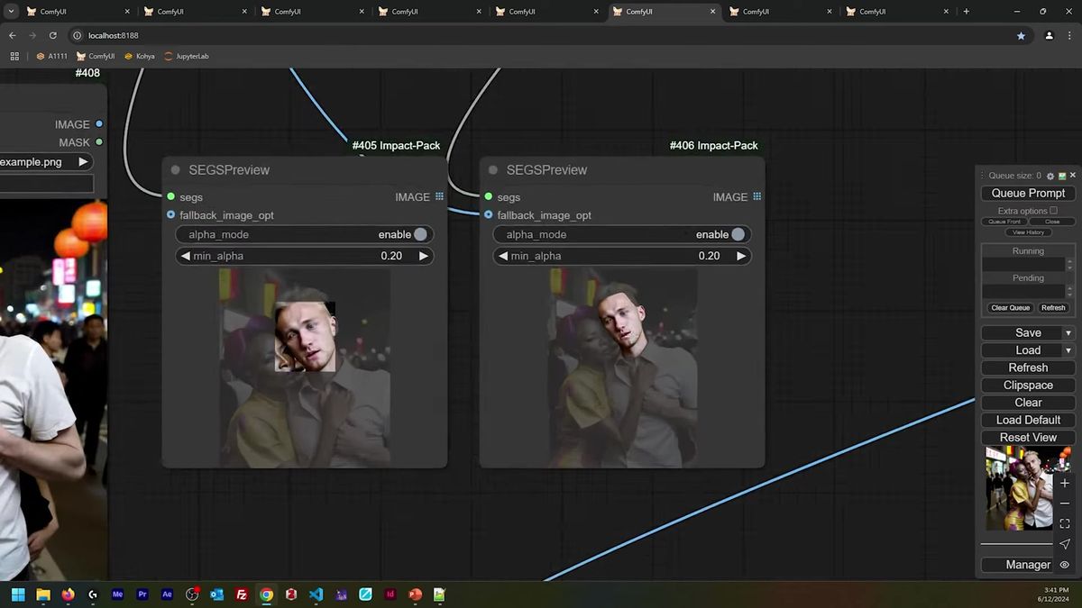Open Clipspace
The height and width of the screenshot is (608, 1082).
(x=1028, y=385)
